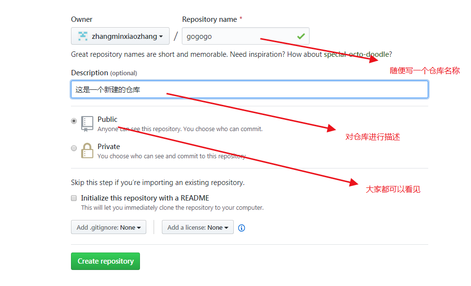471x286 pixels.
Task: Open the Add .gitignore dropdown
Action: pyautogui.click(x=108, y=227)
